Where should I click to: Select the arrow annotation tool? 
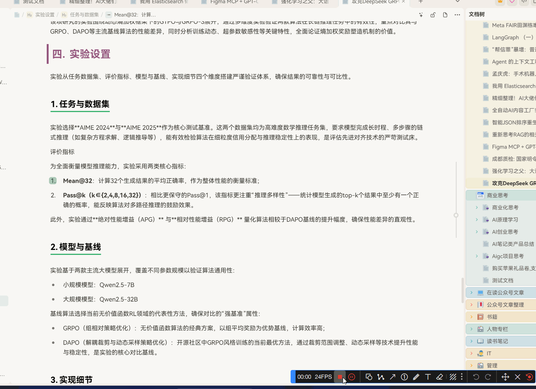coord(392,376)
